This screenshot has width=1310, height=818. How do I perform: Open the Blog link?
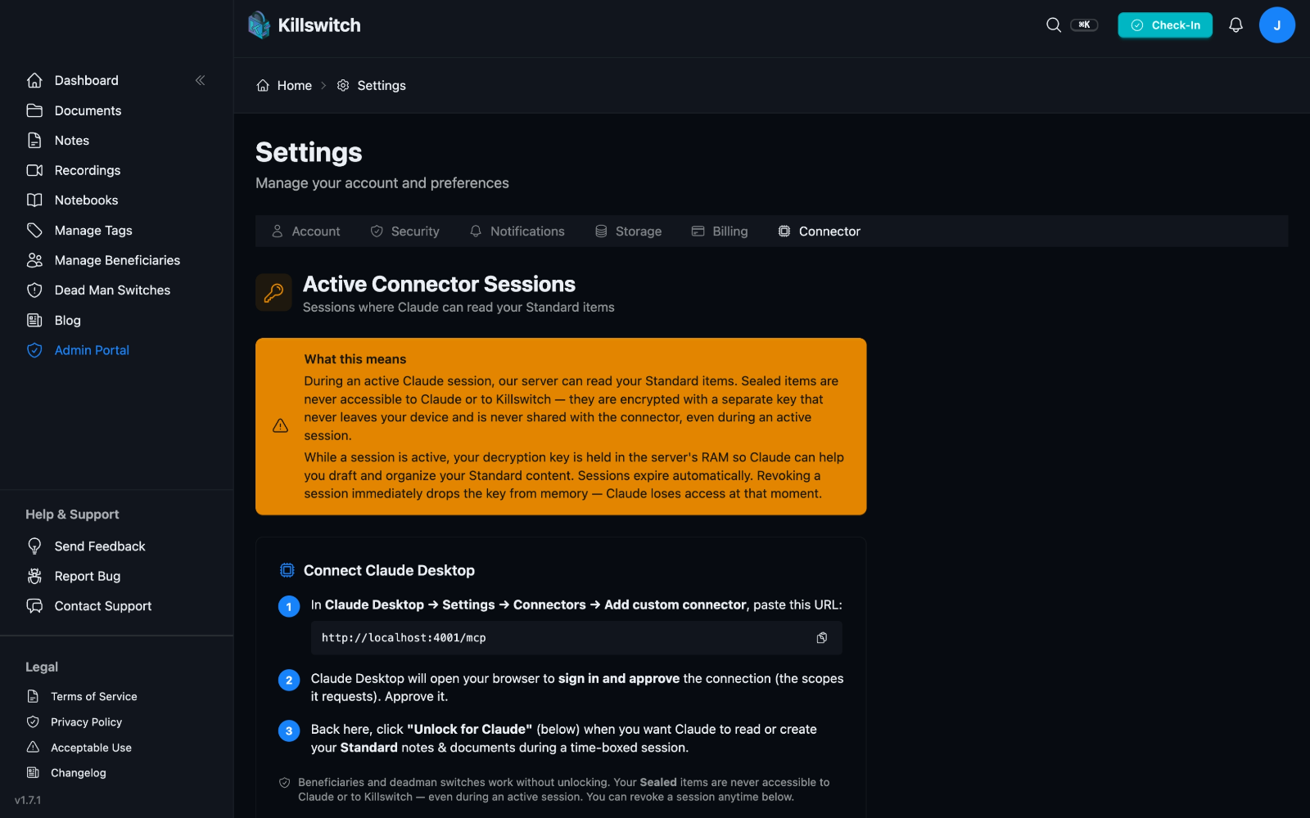[68, 321]
